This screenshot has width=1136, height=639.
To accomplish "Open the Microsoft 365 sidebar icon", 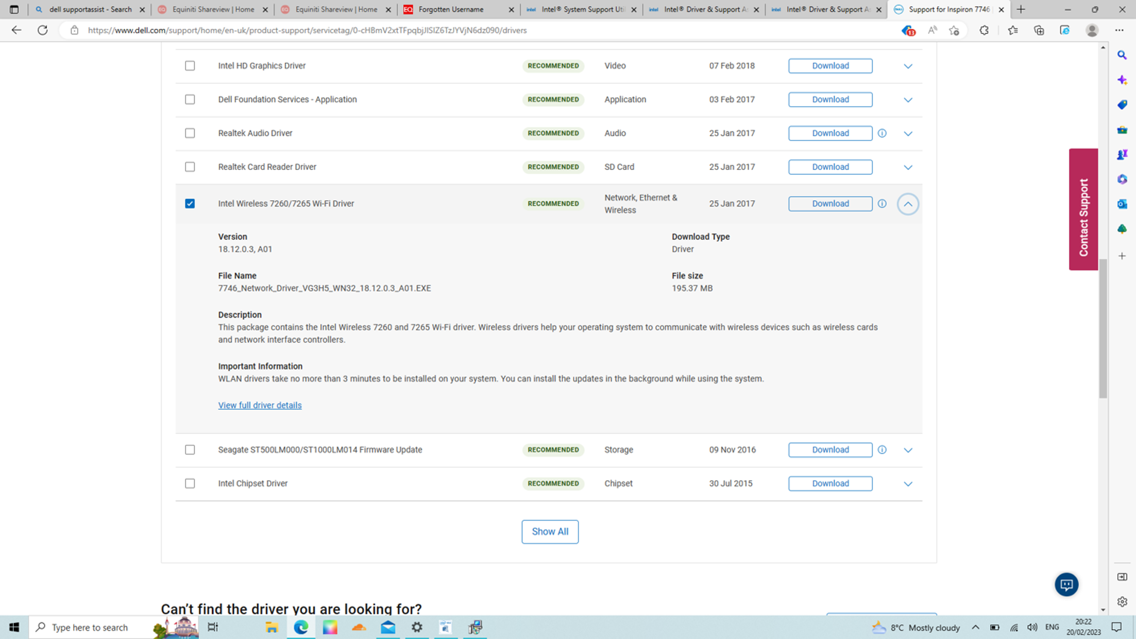I will click(1122, 179).
